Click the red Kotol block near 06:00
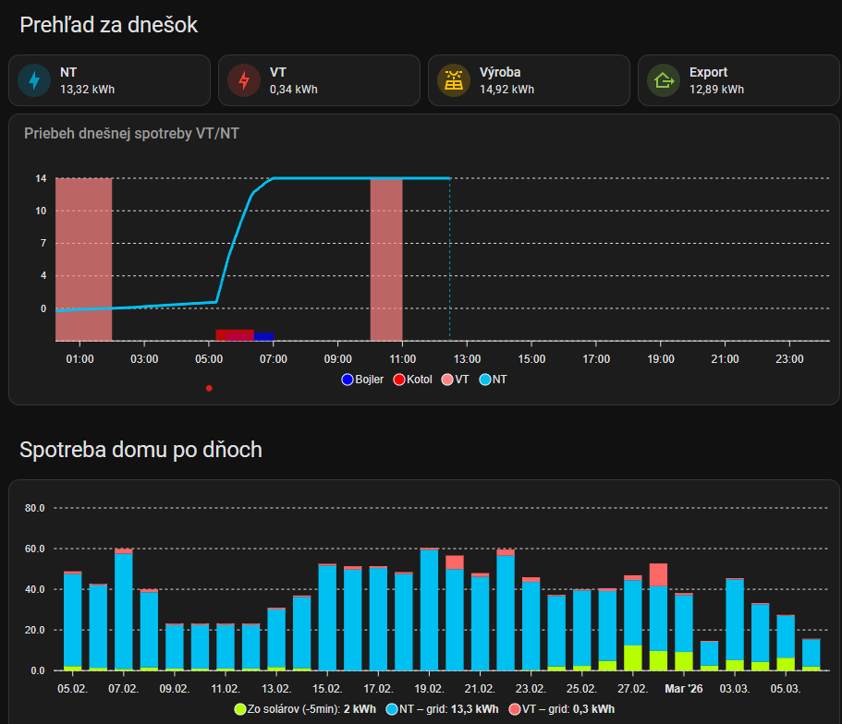The height and width of the screenshot is (724, 842). [x=235, y=335]
